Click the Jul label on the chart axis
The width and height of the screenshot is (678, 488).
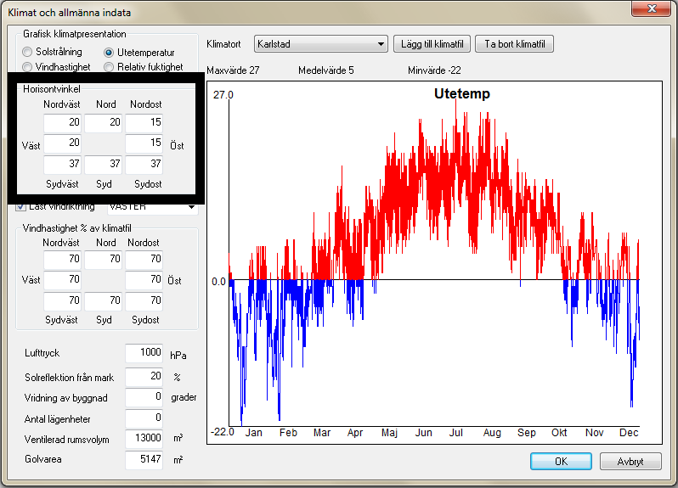[x=455, y=433]
